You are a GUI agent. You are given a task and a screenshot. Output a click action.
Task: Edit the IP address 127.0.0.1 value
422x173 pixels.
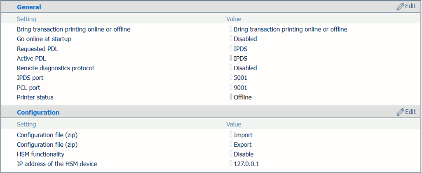click(246, 164)
